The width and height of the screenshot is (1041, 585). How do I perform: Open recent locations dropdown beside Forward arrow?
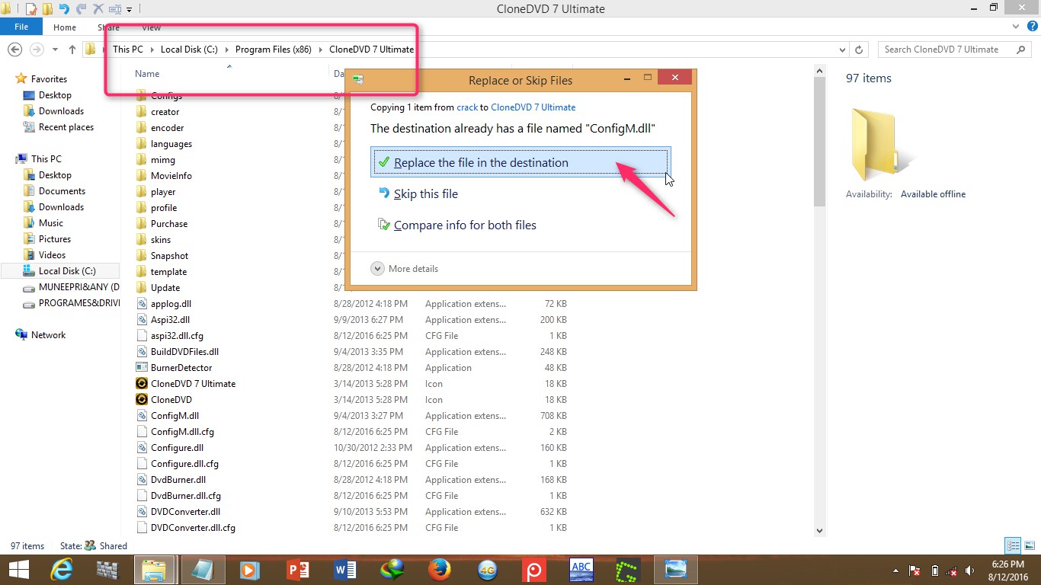tap(55, 50)
